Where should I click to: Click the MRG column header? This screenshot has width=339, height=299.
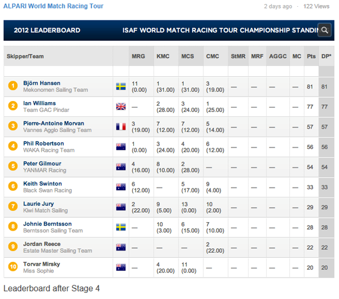(138, 56)
